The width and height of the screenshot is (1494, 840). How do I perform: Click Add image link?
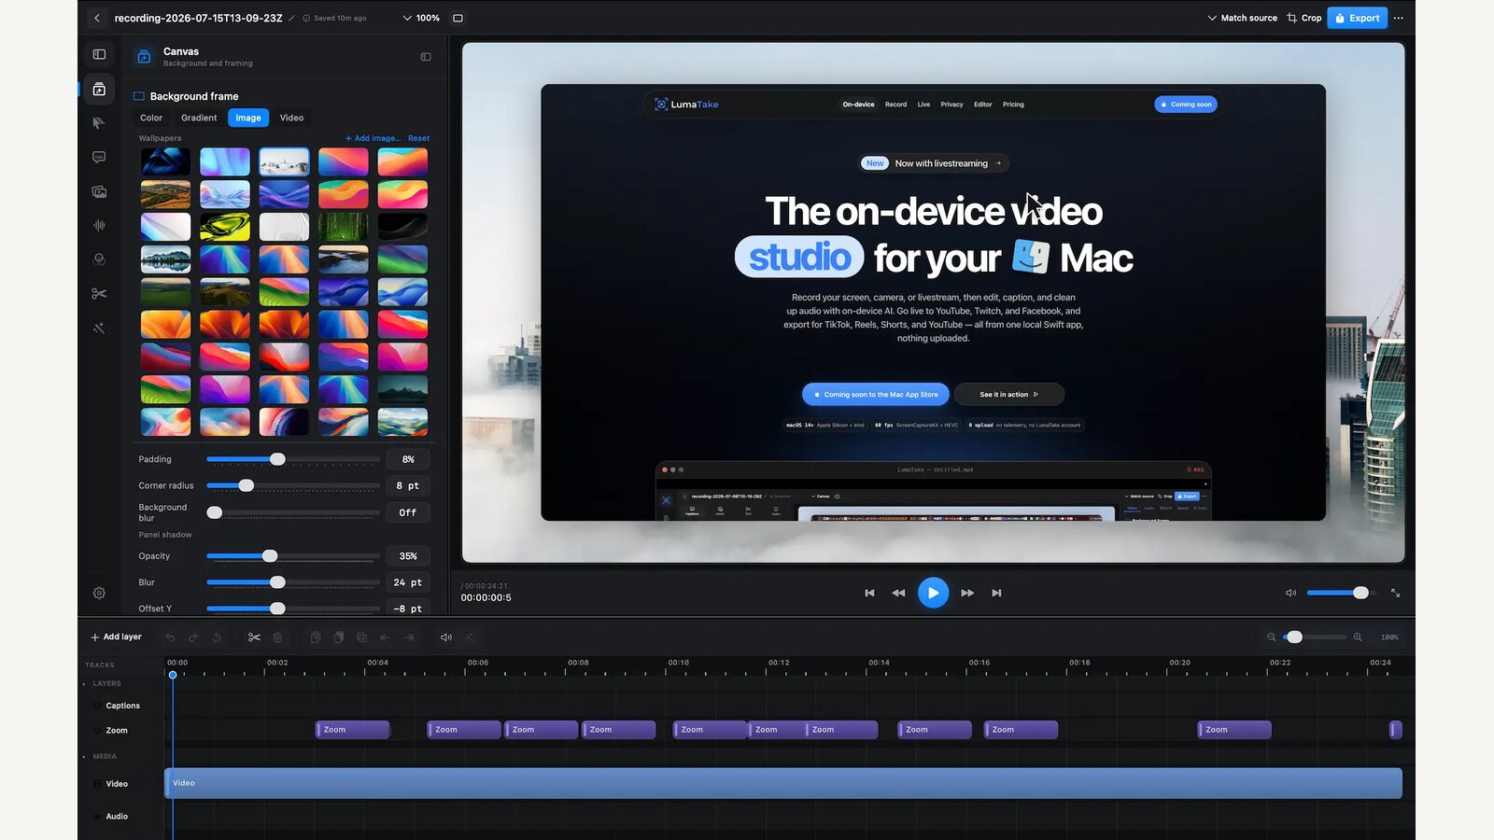pos(373,138)
